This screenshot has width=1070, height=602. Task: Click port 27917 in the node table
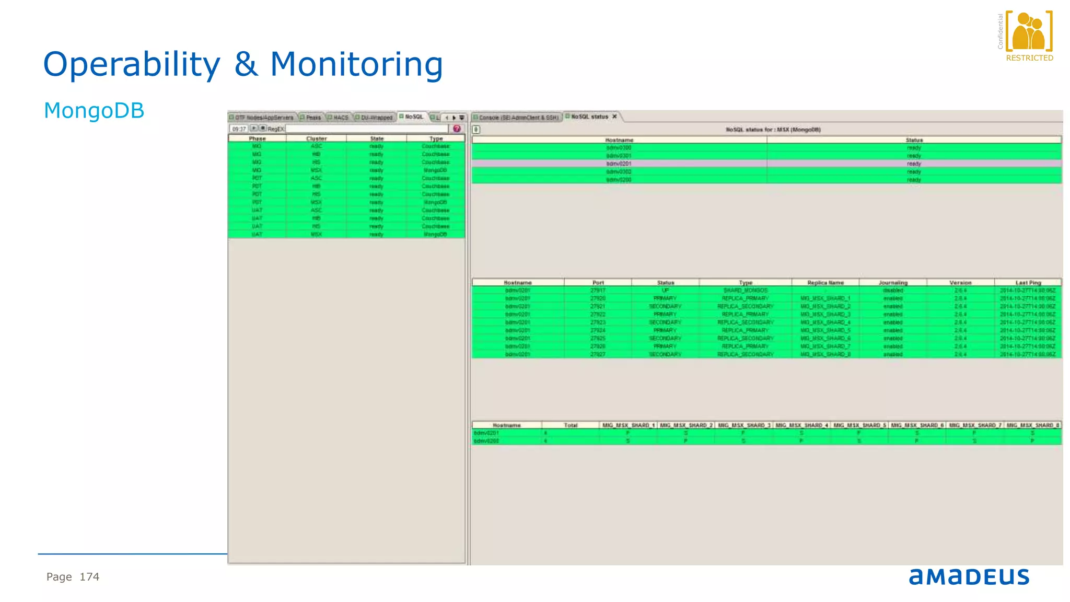pyautogui.click(x=598, y=291)
